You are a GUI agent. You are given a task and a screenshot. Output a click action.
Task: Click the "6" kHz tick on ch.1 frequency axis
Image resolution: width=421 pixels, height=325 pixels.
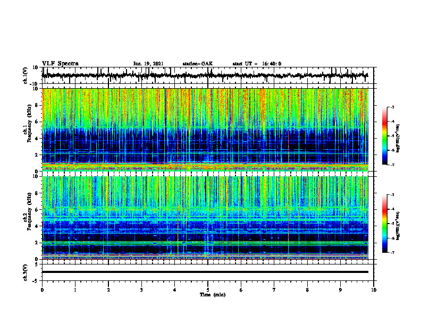coord(37,122)
